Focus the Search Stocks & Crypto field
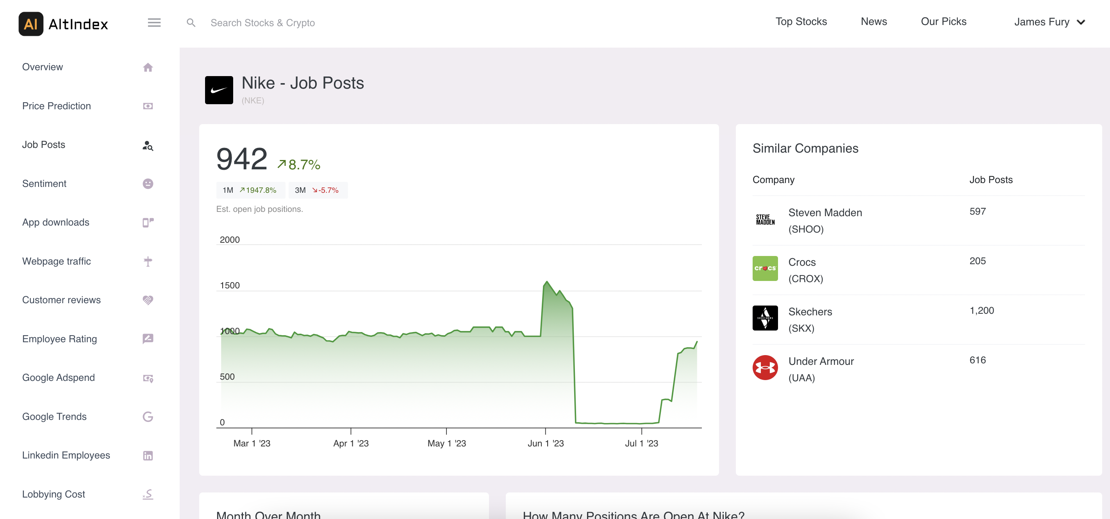The image size is (1110, 519). pyautogui.click(x=262, y=23)
